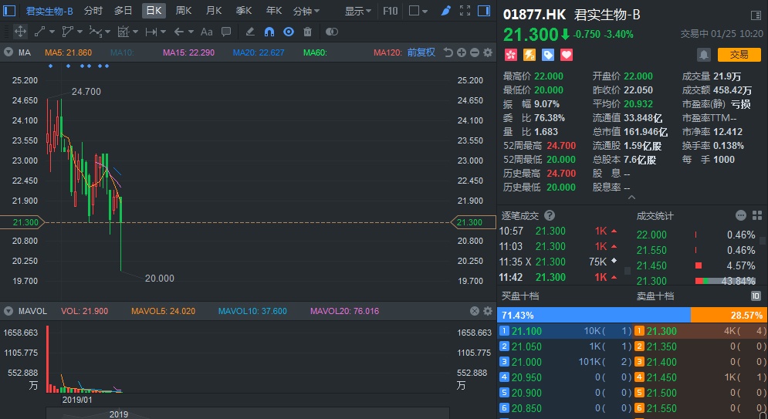The height and width of the screenshot is (419, 768).
Task: Collapse the MAVOL indicator triangle
Action: tap(8, 311)
